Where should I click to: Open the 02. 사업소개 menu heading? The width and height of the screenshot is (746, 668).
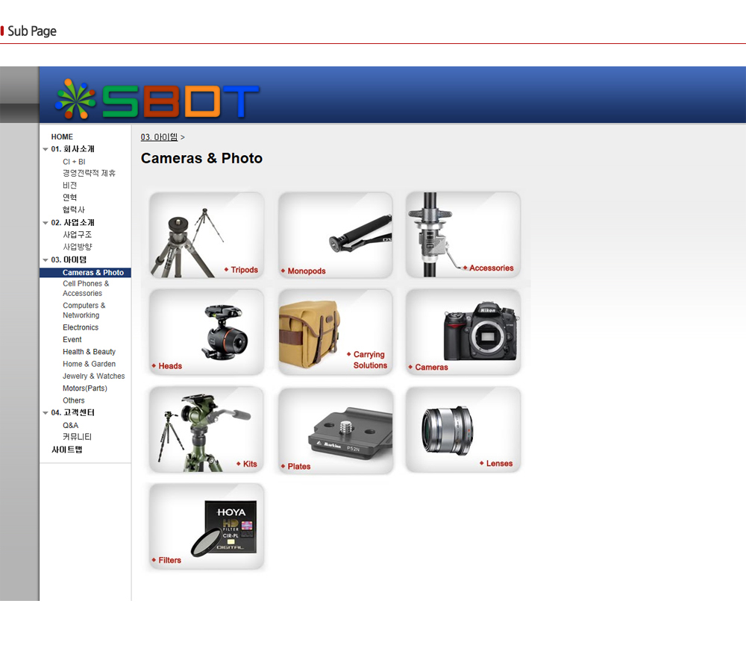(x=73, y=222)
